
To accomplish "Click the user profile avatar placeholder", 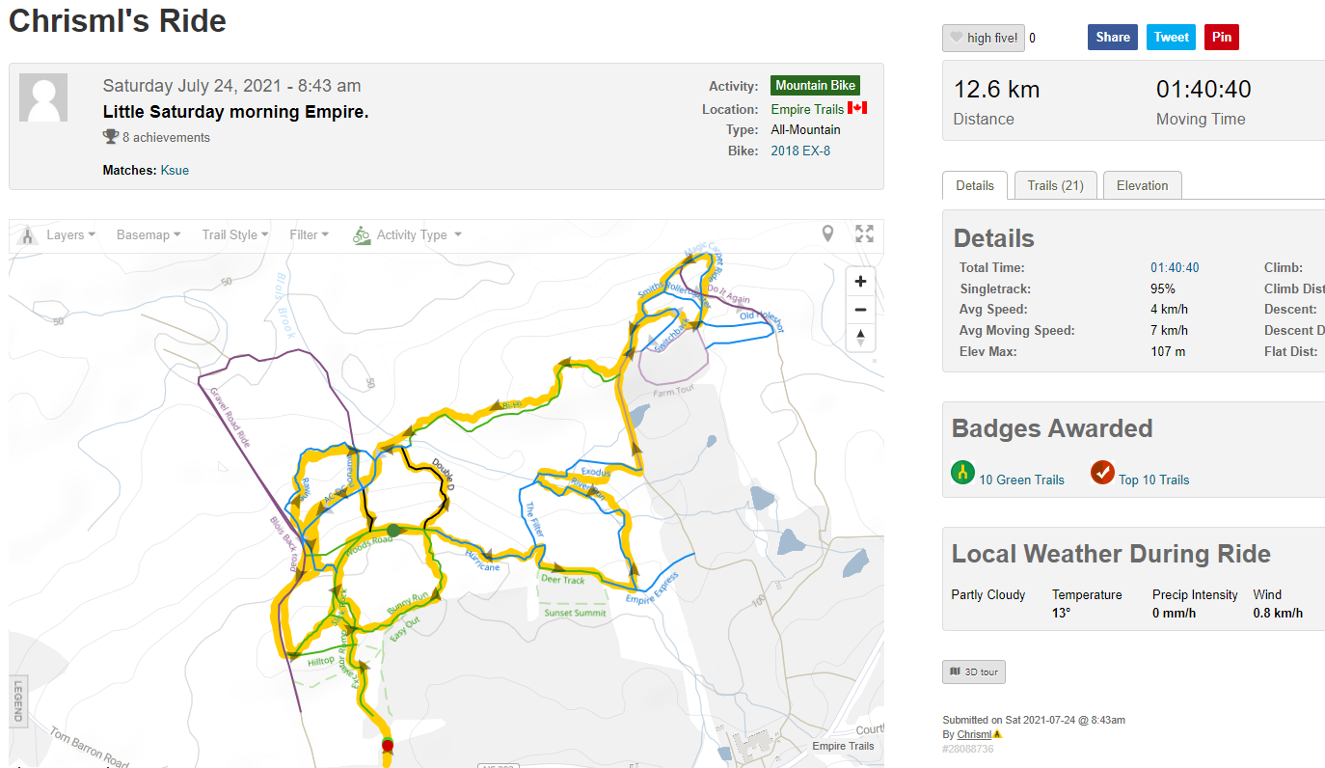I will [43, 97].
